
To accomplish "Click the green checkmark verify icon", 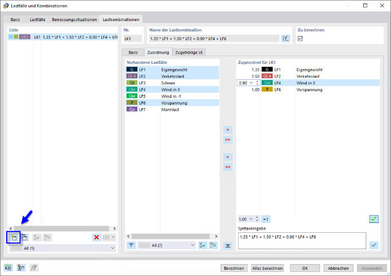I will (374, 219).
